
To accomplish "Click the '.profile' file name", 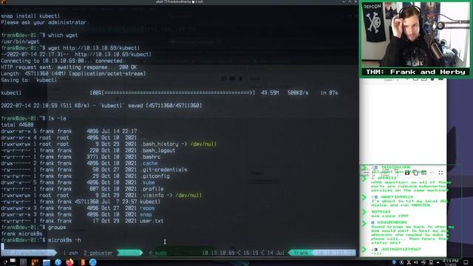I will 152,189.
